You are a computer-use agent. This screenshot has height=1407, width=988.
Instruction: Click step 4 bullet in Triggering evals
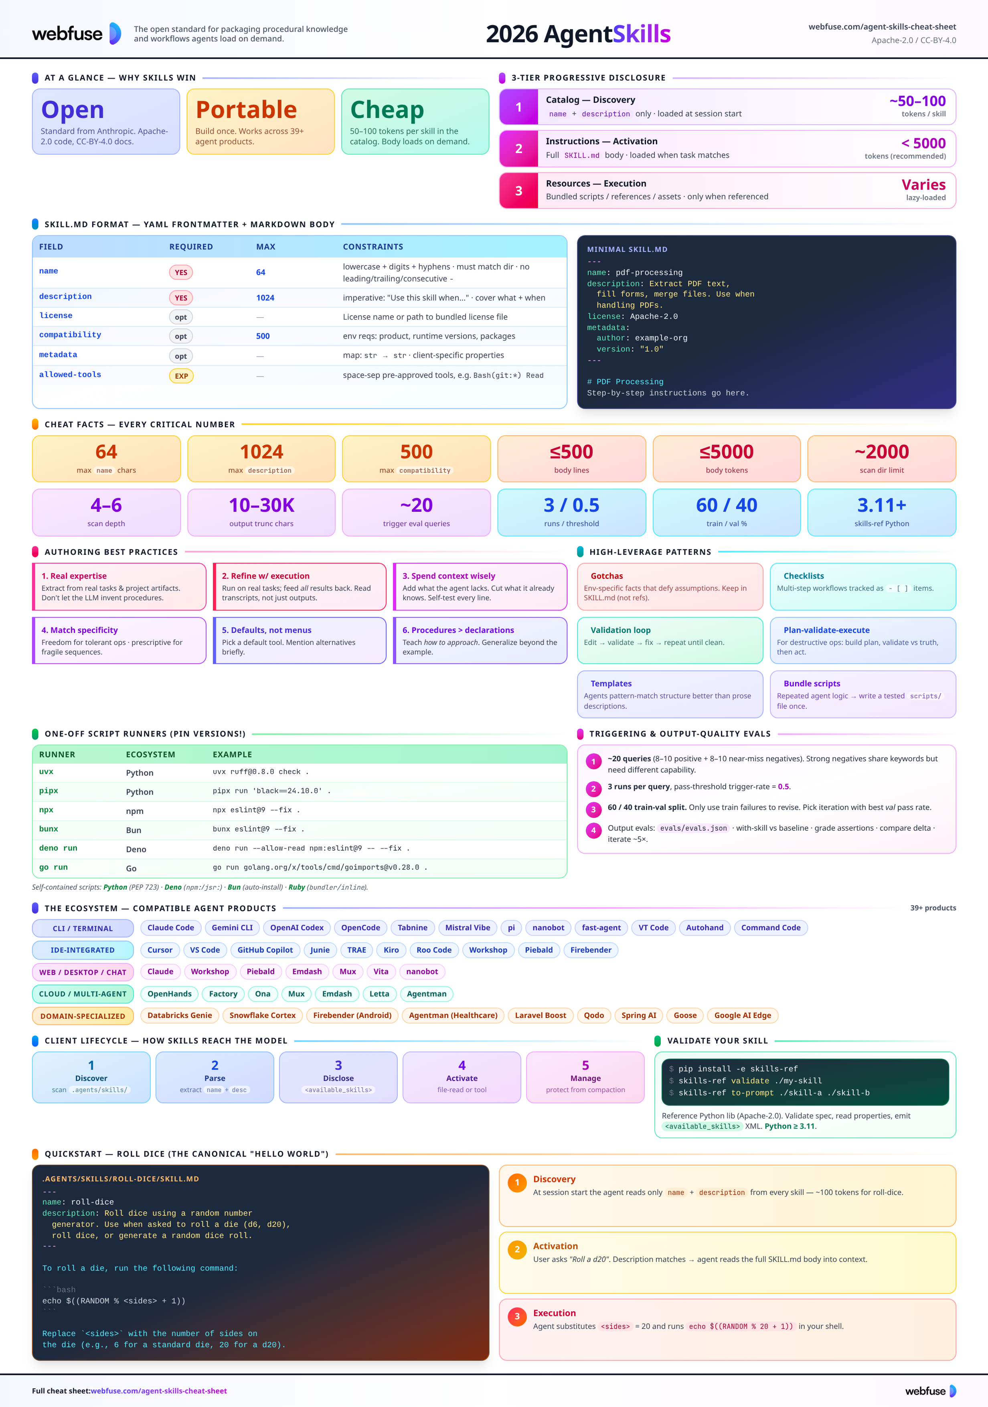pos(593,830)
